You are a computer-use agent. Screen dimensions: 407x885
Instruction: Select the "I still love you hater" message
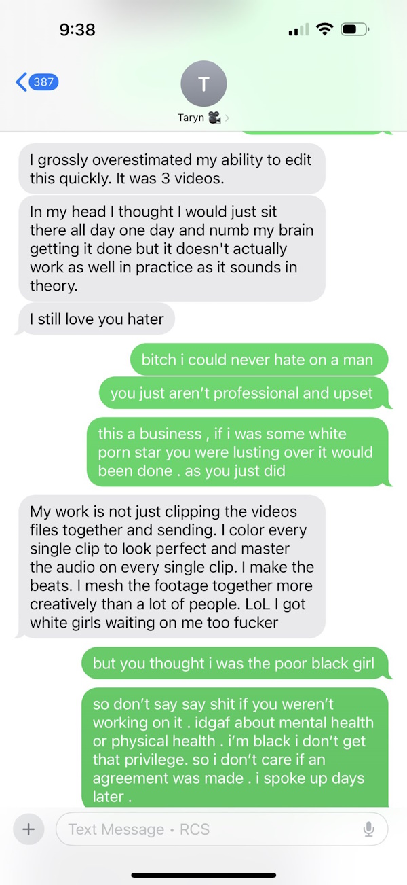pyautogui.click(x=97, y=319)
